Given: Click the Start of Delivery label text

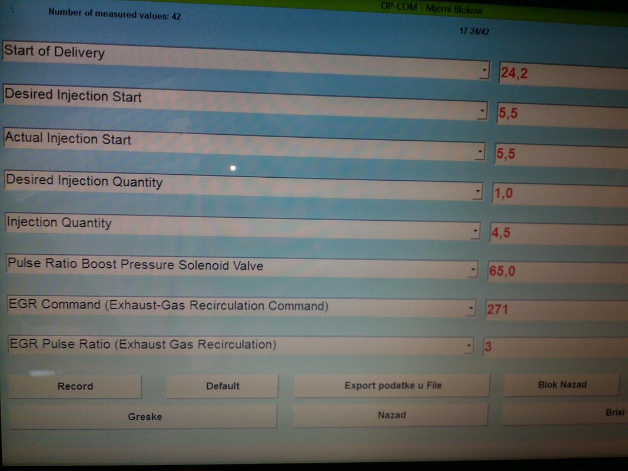Looking at the screenshot, I should coord(54,52).
